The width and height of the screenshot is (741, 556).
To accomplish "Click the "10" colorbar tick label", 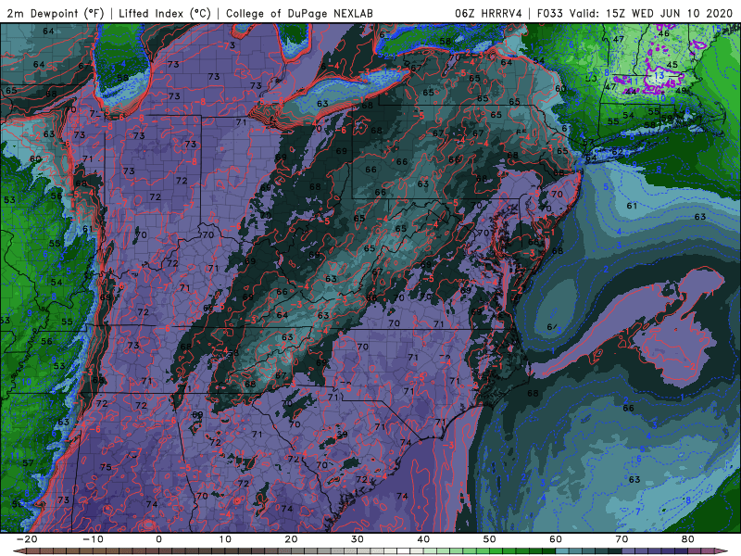I will point(225,539).
